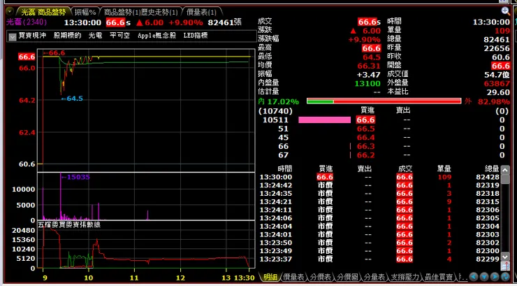Click the 外 82.98% percentage label
Viewport: 517px width, 286px height.
pos(487,101)
